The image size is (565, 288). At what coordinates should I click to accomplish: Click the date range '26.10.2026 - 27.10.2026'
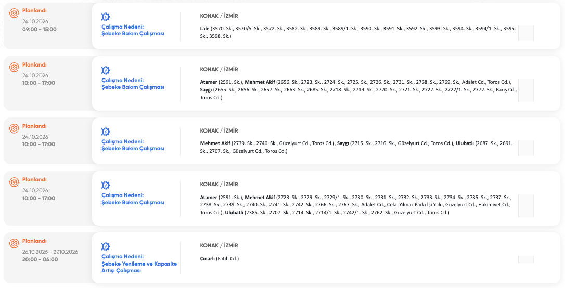50,252
